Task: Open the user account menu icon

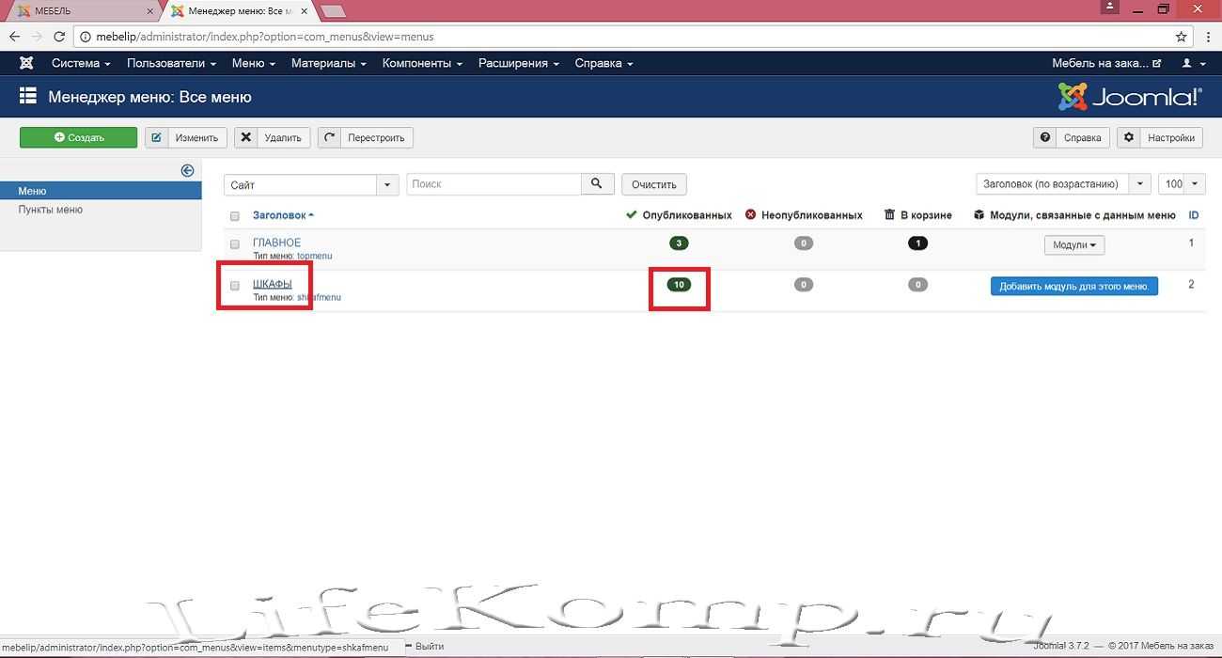Action: pyautogui.click(x=1191, y=63)
